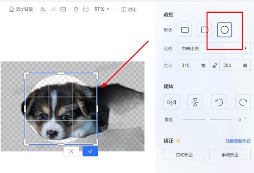The width and height of the screenshot is (254, 173).
Task: Click the crop box top-edge middle handle
Action: 61,73
